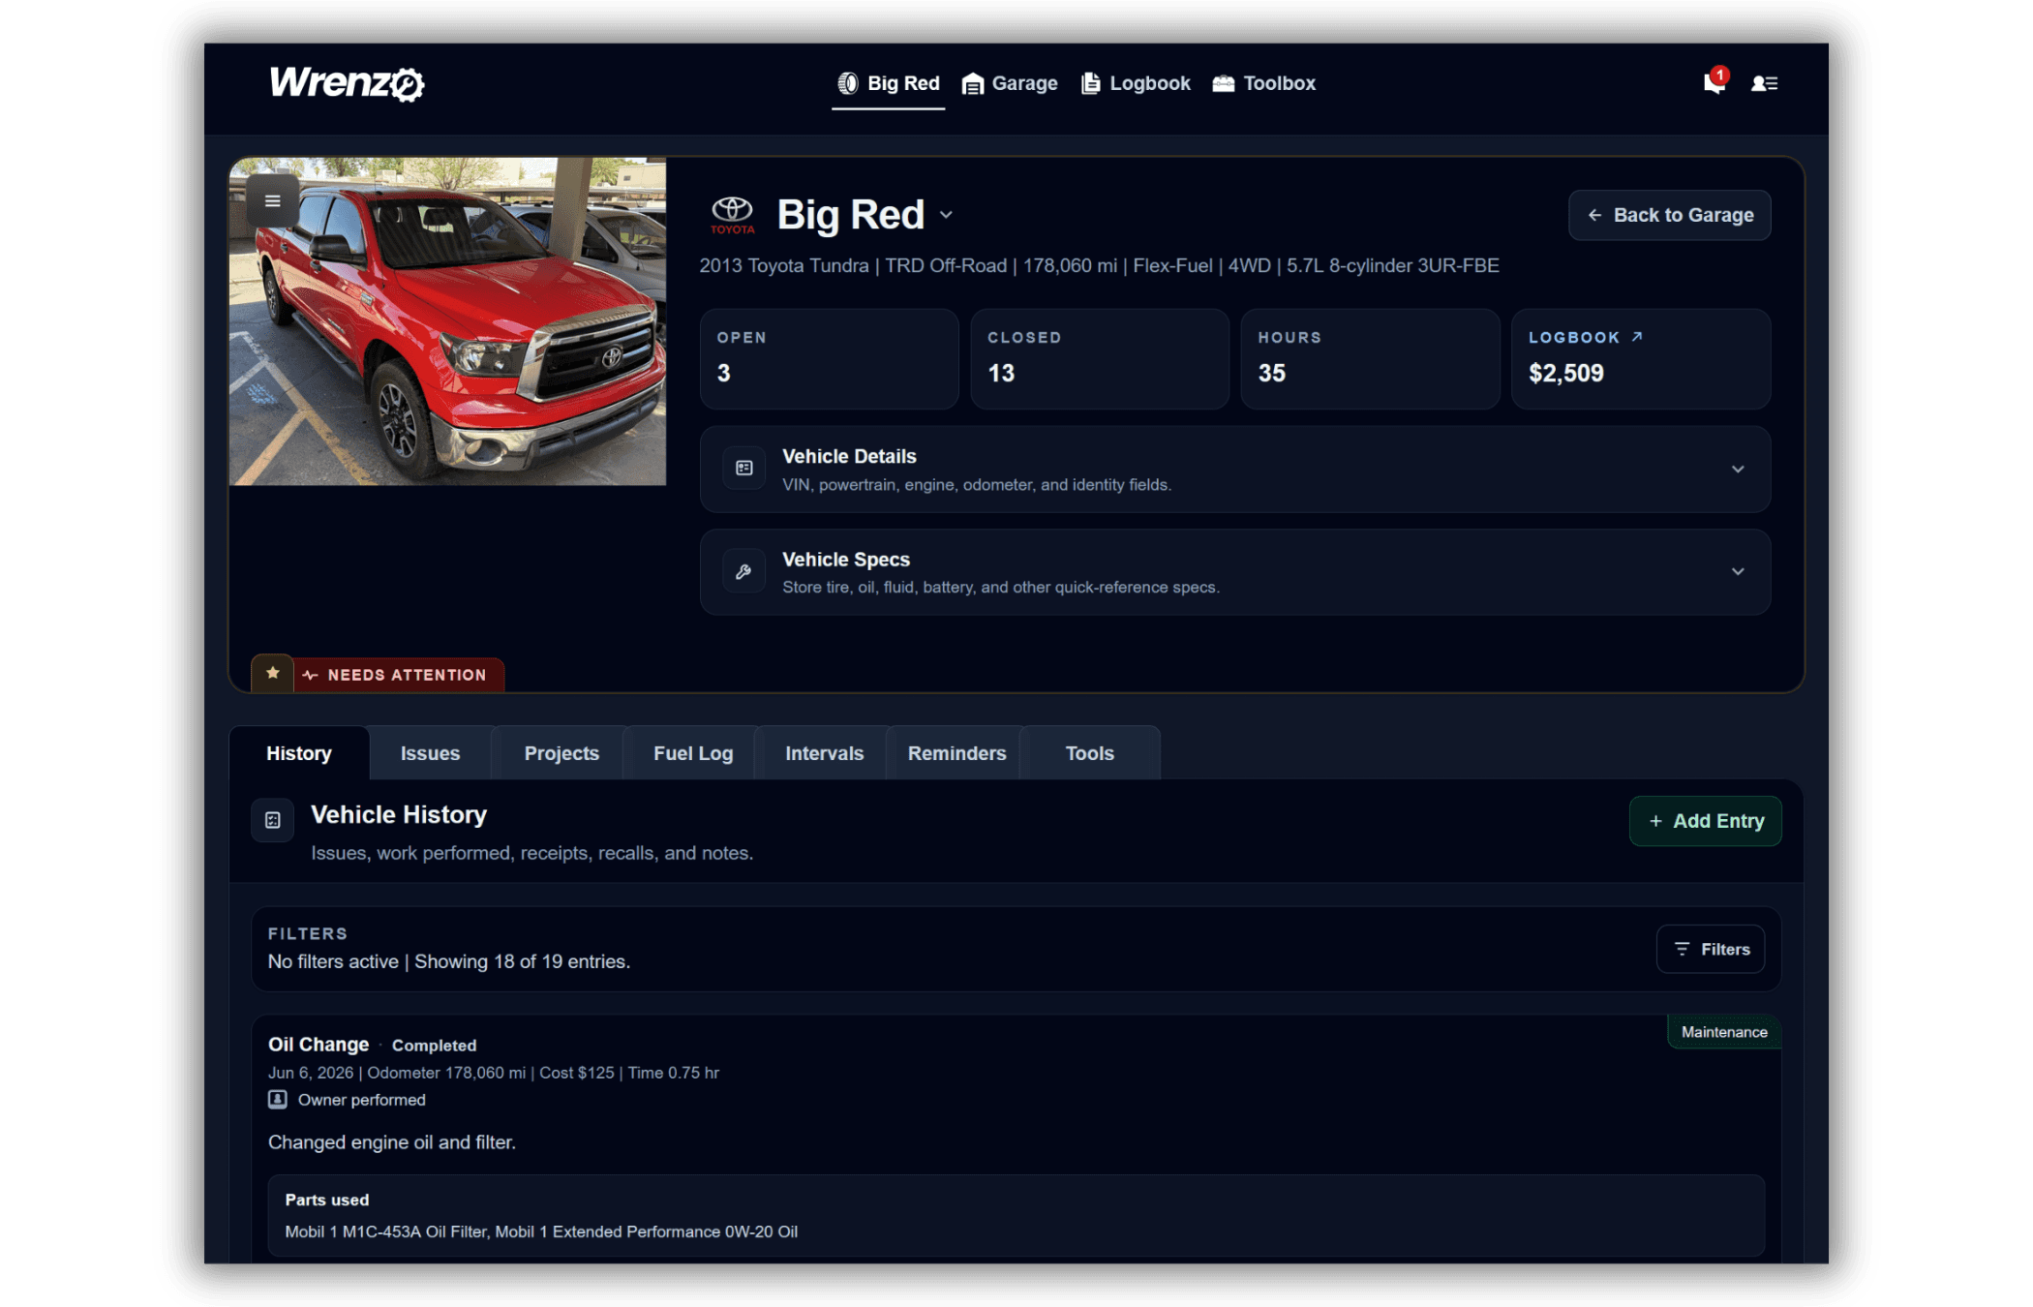
Task: Open the Big Red vehicle name dropdown
Action: (x=946, y=215)
